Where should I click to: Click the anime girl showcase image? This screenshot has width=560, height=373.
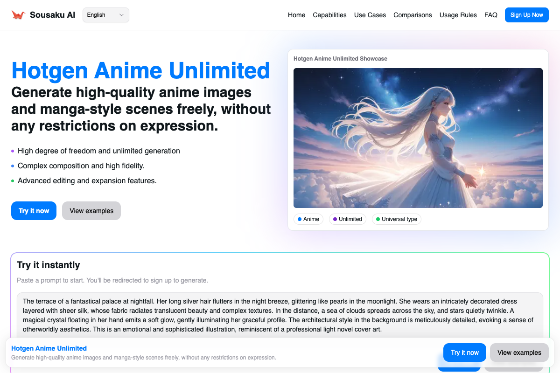pyautogui.click(x=418, y=138)
